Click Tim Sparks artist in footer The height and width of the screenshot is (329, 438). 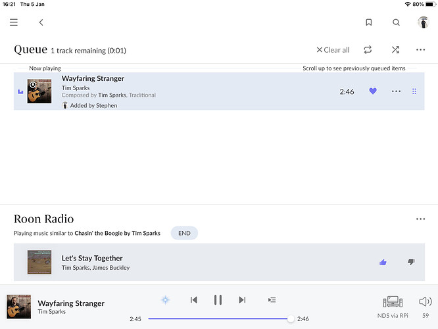coord(52,312)
